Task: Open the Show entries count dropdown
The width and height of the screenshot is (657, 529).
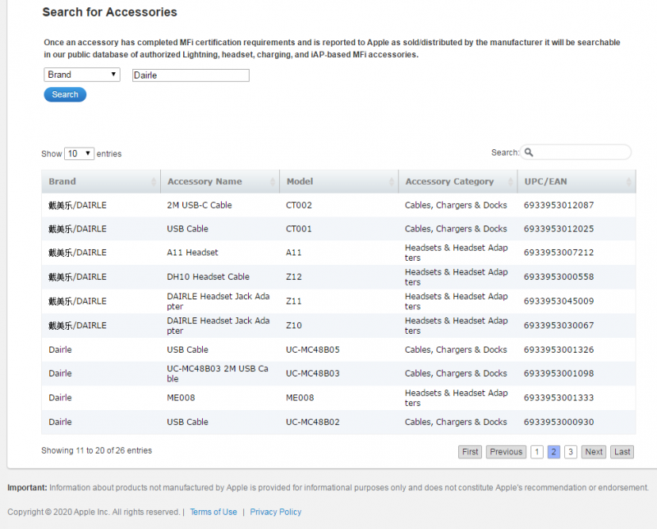Action: (79, 153)
